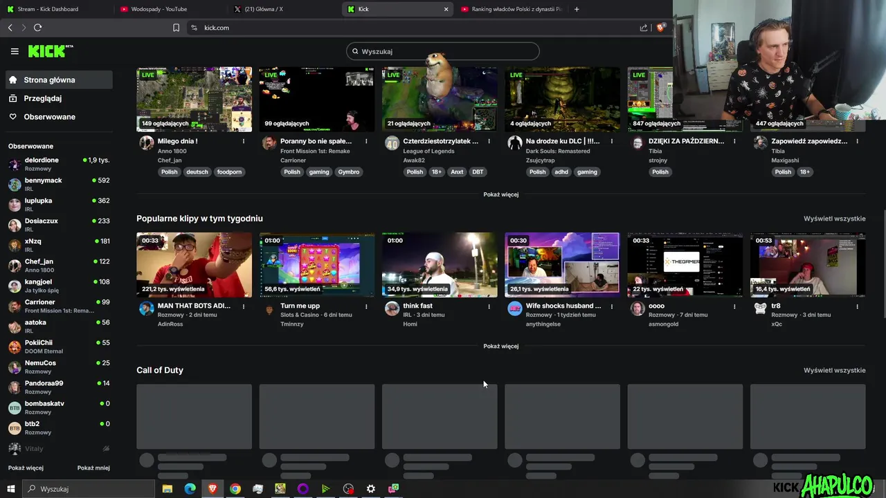886x498 pixels.
Task: Click Wyświetl wszystkie for popular clips
Action: 834,219
